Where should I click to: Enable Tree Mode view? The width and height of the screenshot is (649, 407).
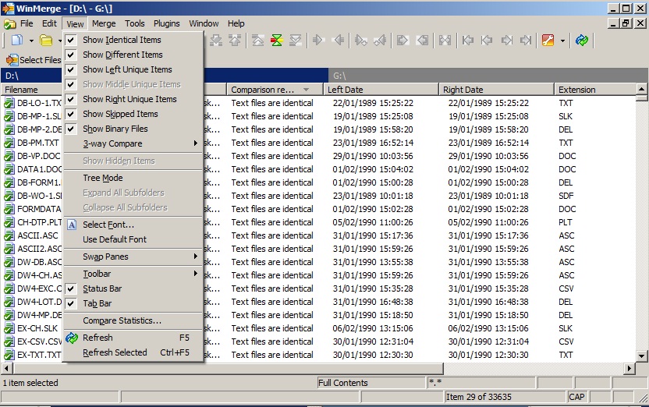[133, 178]
